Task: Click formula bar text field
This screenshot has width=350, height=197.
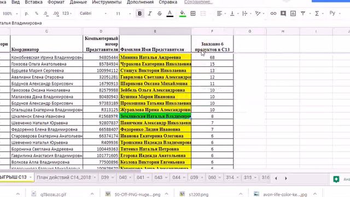Action: click(175, 23)
